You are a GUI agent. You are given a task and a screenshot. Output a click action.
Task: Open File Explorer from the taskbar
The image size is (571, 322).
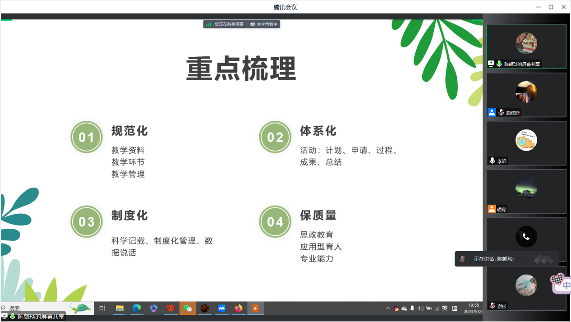tap(120, 308)
